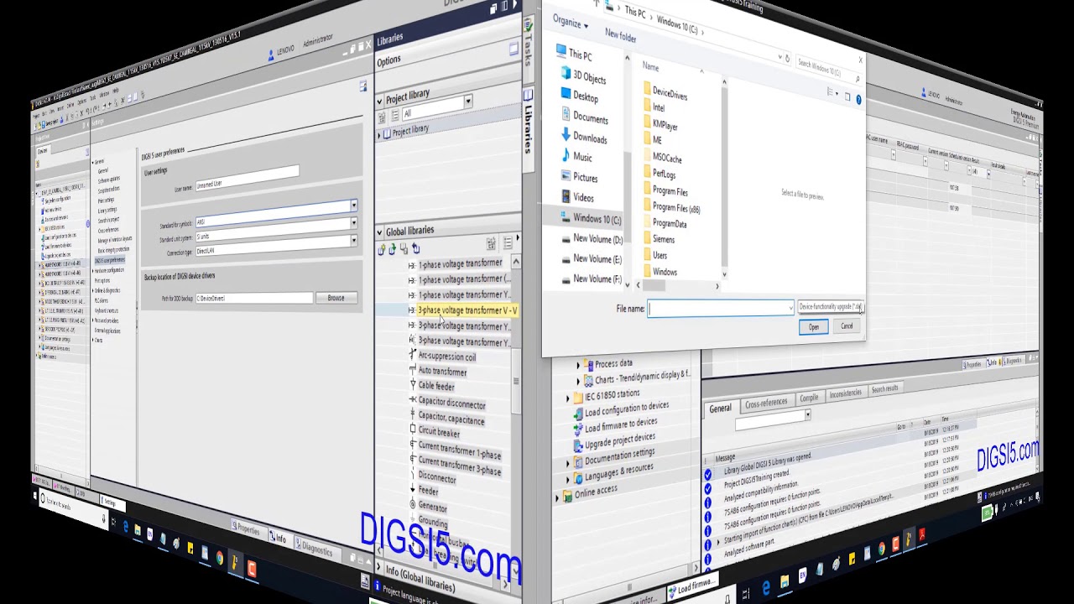Click the Upgrade project devices icon
1074x604 pixels.
(x=577, y=445)
